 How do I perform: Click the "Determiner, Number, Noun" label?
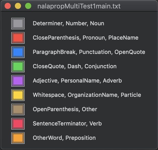tap(68, 24)
